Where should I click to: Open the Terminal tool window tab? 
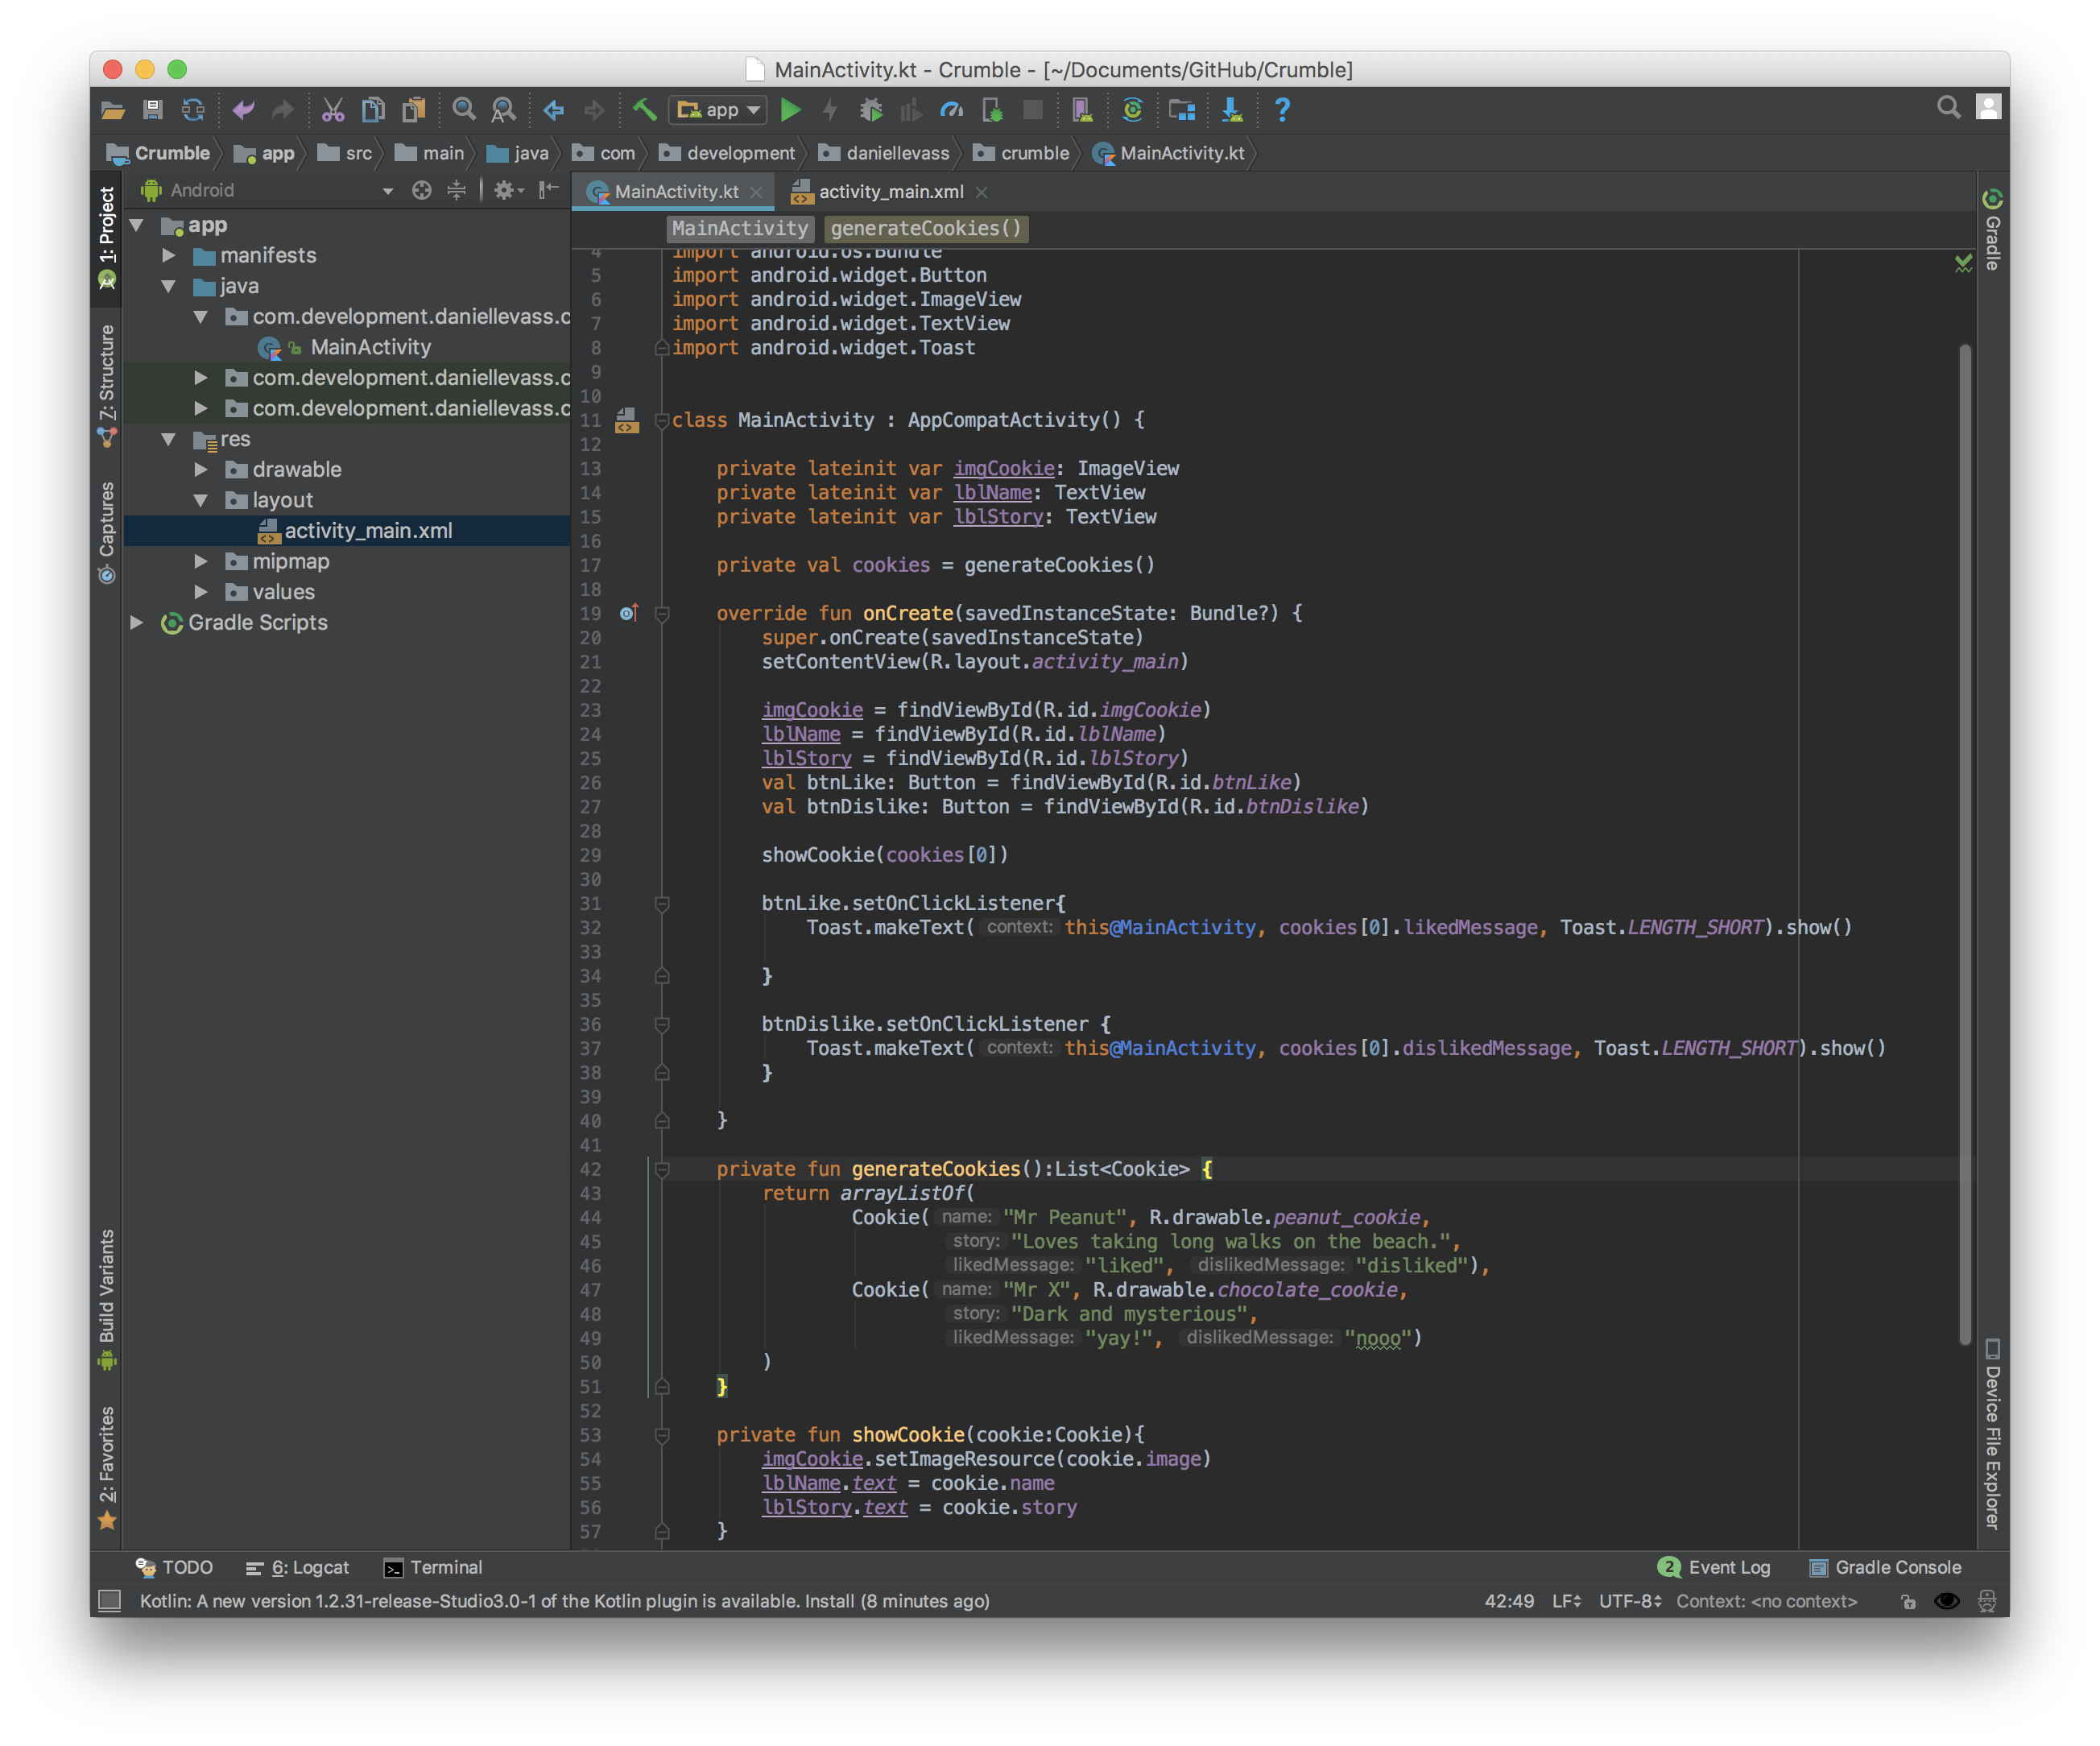[434, 1567]
